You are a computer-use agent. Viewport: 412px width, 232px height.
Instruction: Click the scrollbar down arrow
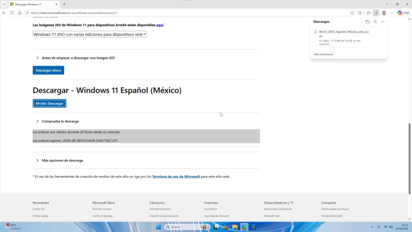(x=409, y=219)
